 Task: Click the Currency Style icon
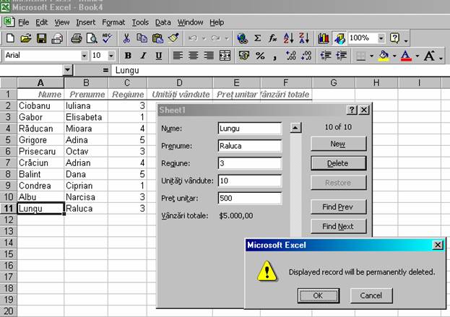pyautogui.click(x=243, y=56)
